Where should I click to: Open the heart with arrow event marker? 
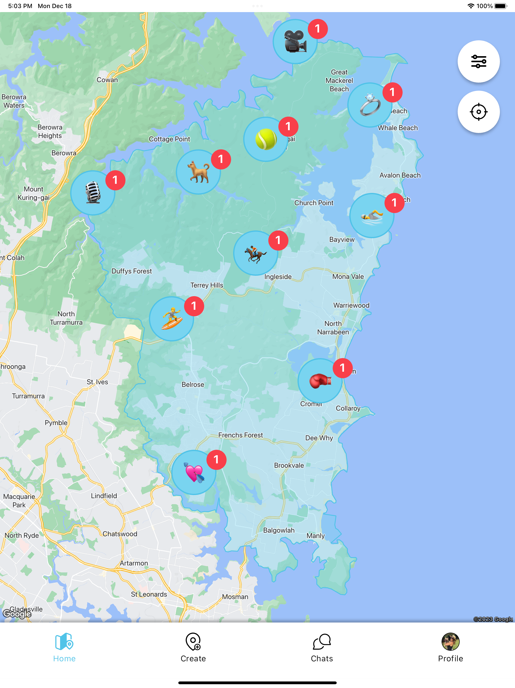click(194, 472)
